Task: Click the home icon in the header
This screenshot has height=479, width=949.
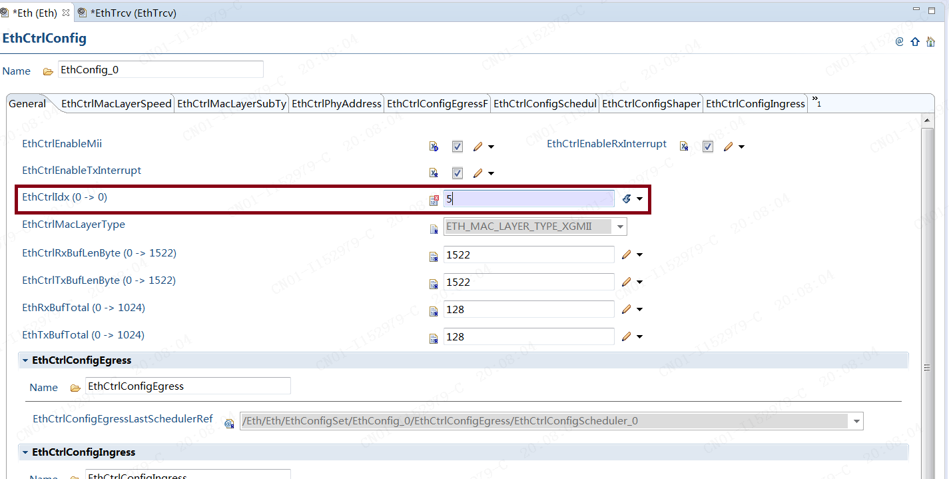Action: point(930,41)
